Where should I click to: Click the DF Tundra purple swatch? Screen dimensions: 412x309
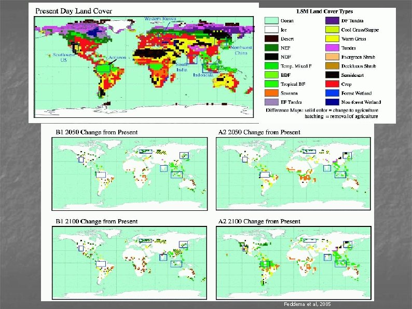[x=332, y=21]
